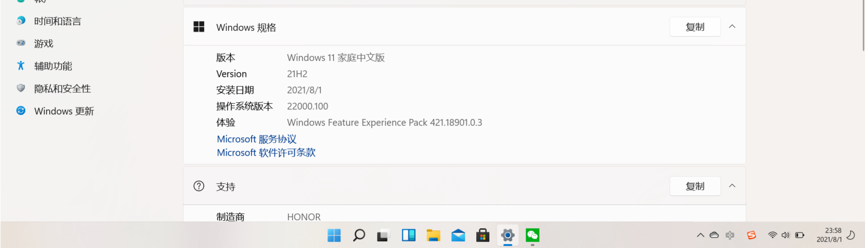Open Task View on taskbar
This screenshot has width=865, height=248.
383,235
